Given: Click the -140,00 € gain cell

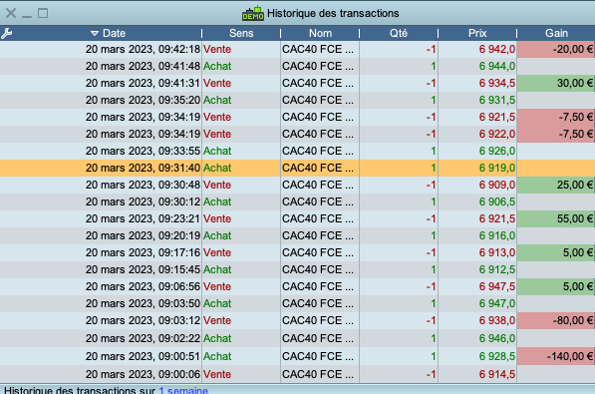Looking at the screenshot, I should [x=556, y=356].
